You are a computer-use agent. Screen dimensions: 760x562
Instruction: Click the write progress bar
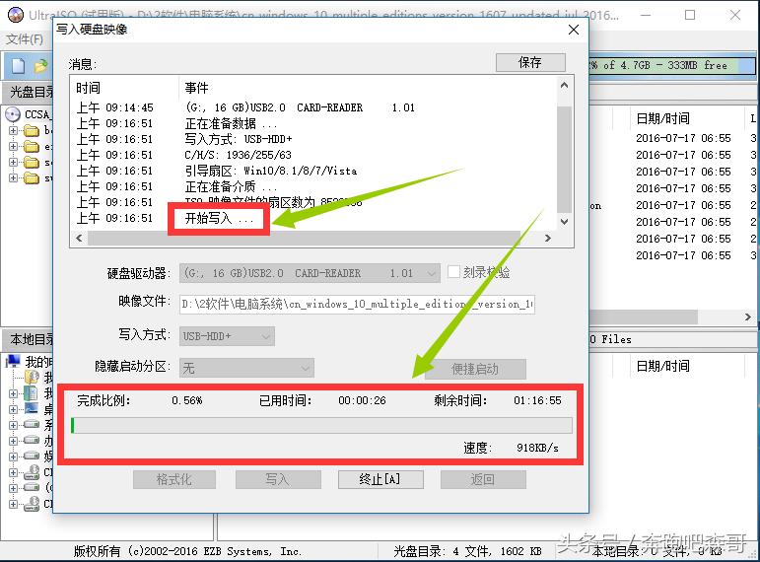(x=321, y=426)
